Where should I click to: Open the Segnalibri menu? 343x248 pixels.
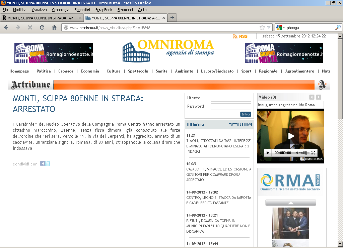click(x=82, y=10)
